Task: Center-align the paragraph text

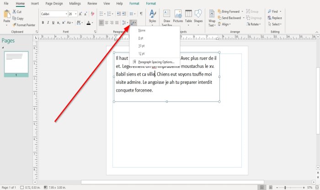Action: coord(107,23)
